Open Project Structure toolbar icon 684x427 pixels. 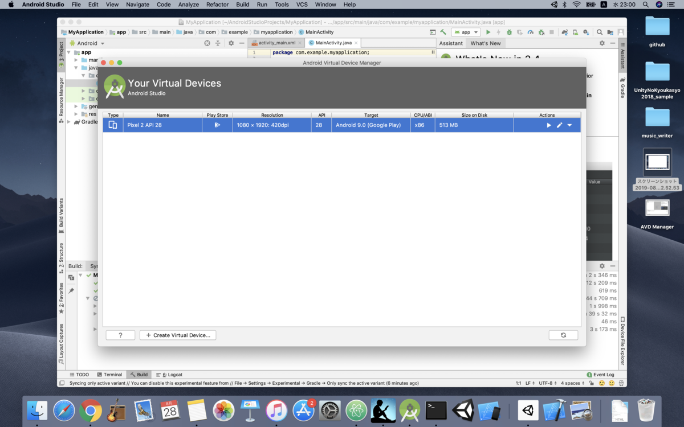click(x=610, y=32)
